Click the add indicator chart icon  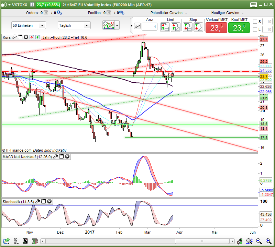click(x=109, y=25)
